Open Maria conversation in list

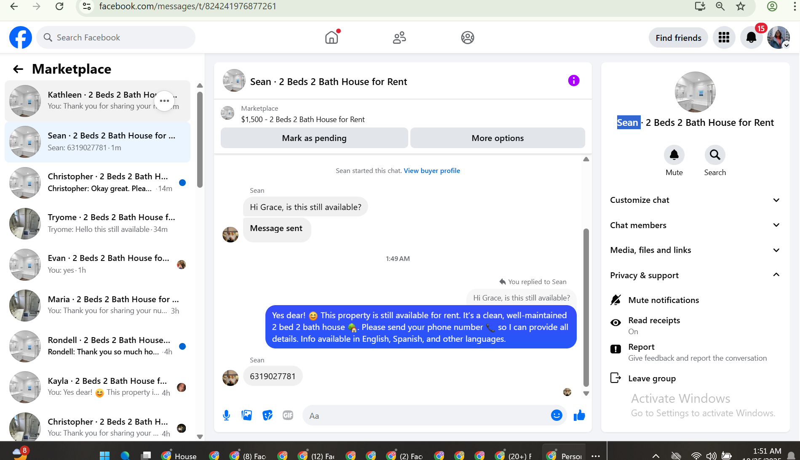pos(97,306)
